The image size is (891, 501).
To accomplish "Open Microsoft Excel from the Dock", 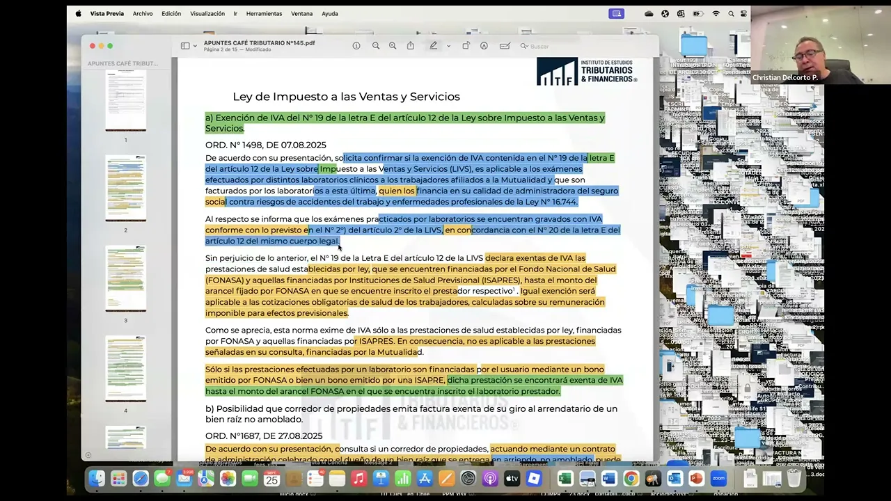I will click(x=565, y=479).
